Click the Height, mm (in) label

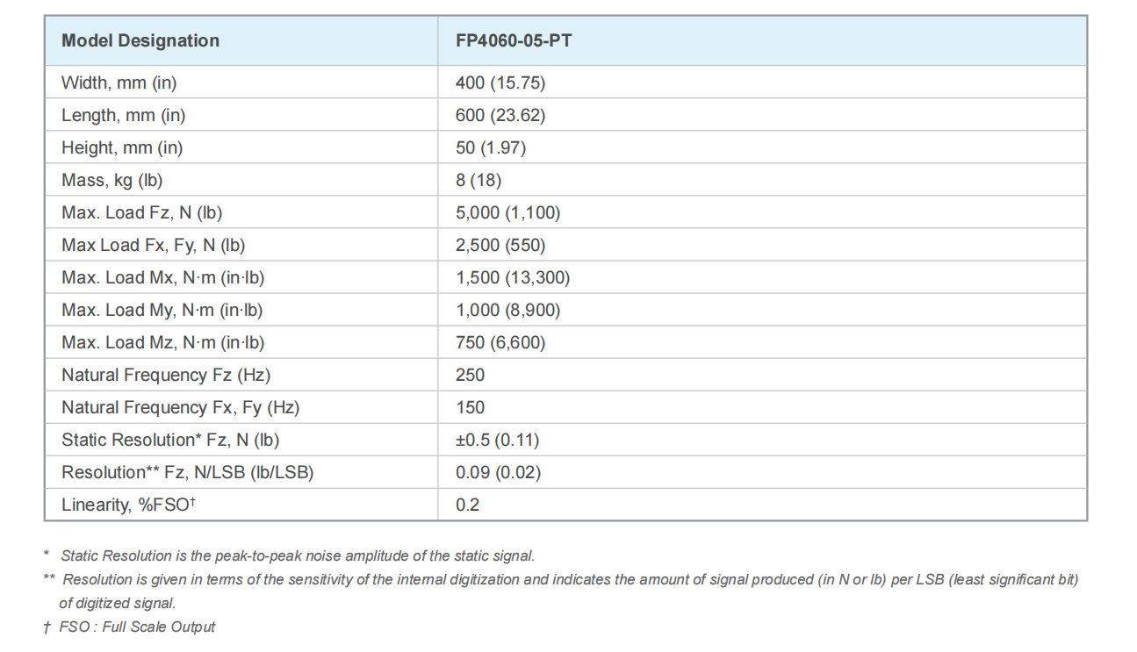point(122,147)
